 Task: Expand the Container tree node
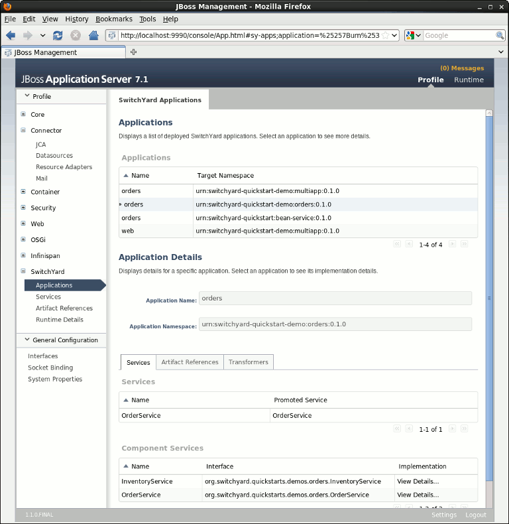click(23, 192)
